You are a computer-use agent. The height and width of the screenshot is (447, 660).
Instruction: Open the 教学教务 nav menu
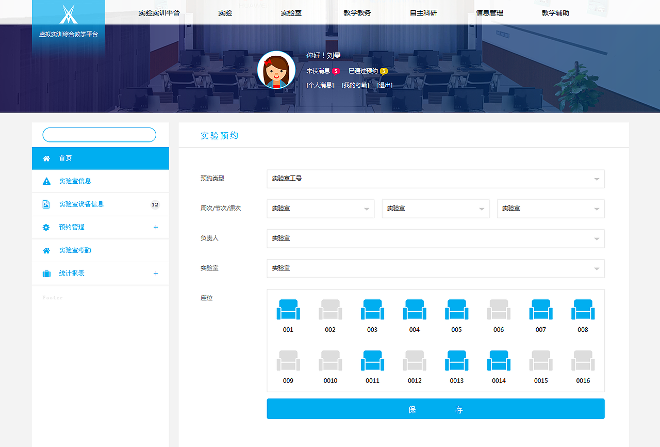357,13
